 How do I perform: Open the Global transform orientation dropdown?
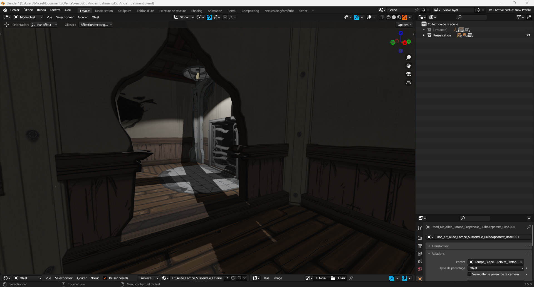184,17
